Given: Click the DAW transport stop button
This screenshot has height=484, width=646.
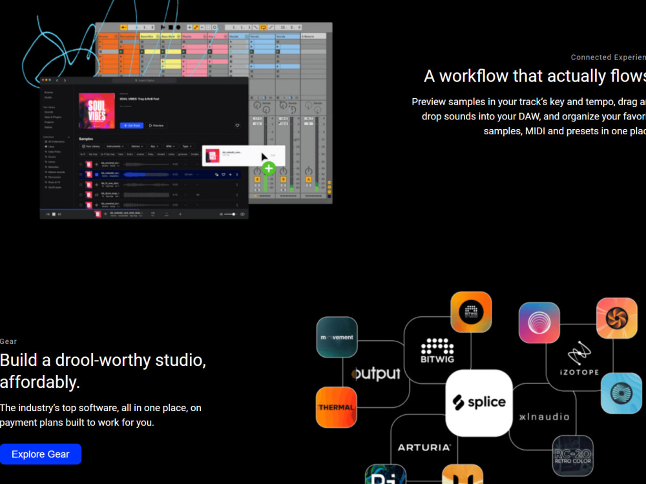Looking at the screenshot, I should (171, 27).
